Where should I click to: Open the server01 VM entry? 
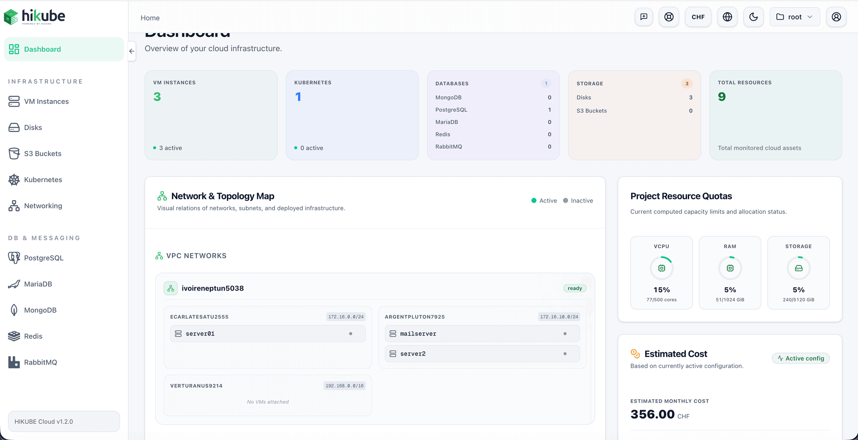(268, 334)
